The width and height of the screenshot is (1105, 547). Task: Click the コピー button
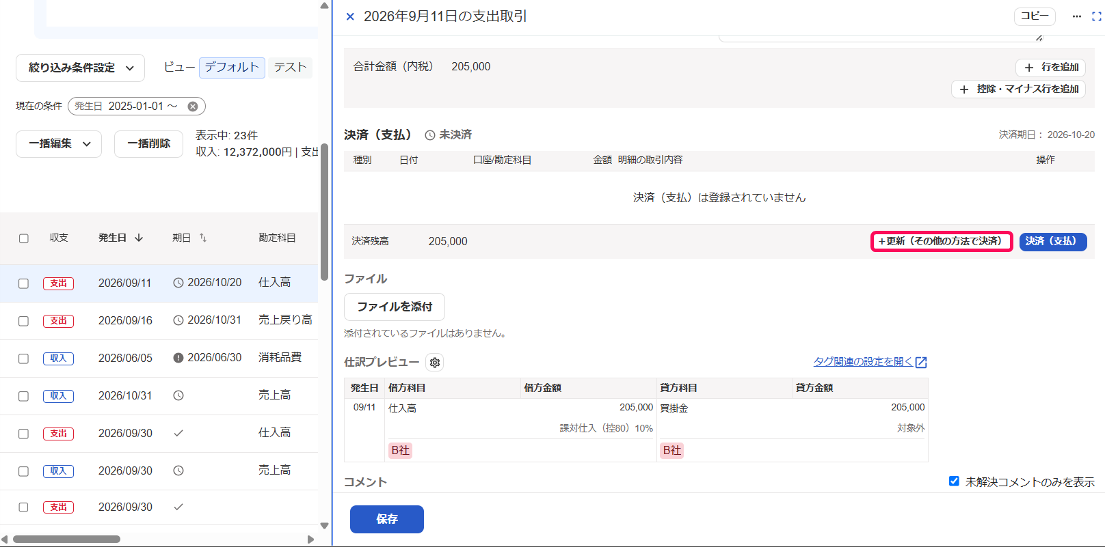pyautogui.click(x=1035, y=16)
